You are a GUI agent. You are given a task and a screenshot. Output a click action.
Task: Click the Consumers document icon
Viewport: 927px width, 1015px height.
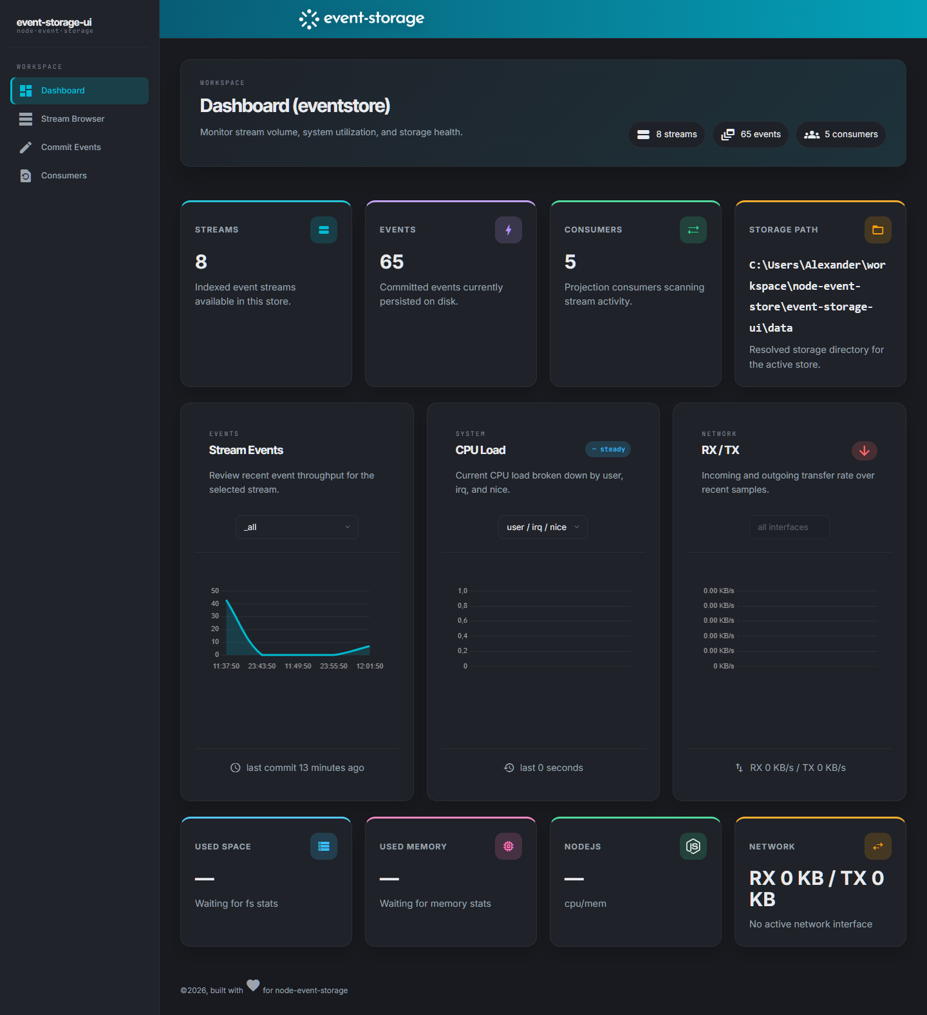tap(26, 176)
